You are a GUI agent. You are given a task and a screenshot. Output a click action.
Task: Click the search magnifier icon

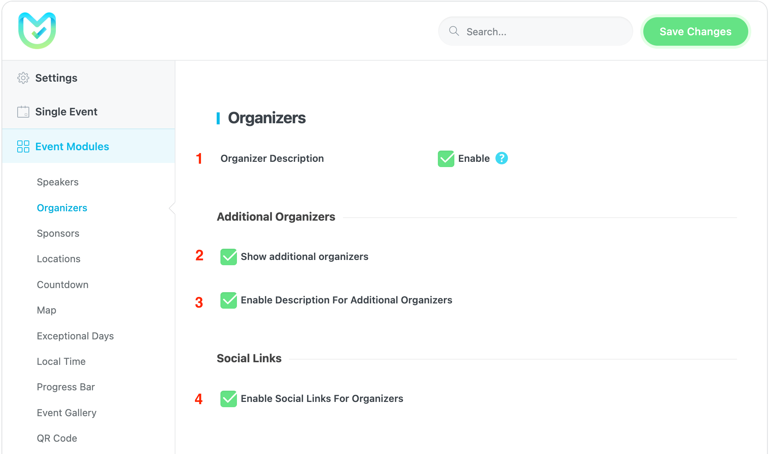tap(454, 31)
